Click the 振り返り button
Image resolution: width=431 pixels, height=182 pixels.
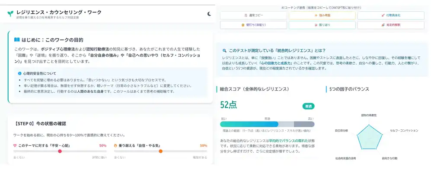pyautogui.click(x=322, y=25)
